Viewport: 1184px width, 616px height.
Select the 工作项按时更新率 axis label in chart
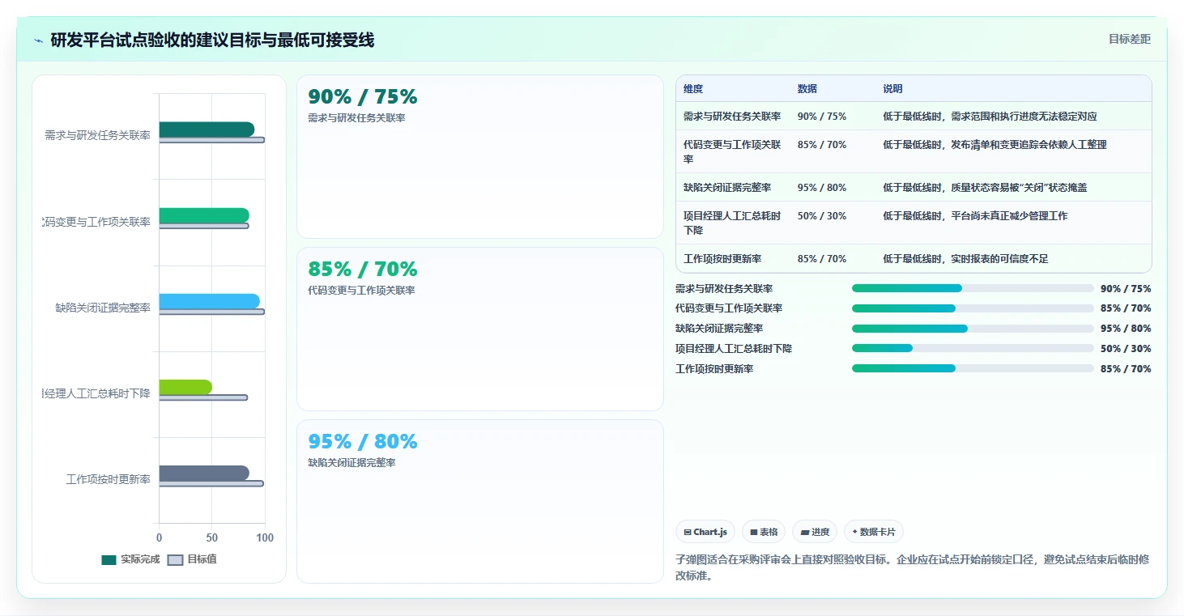pyautogui.click(x=109, y=479)
